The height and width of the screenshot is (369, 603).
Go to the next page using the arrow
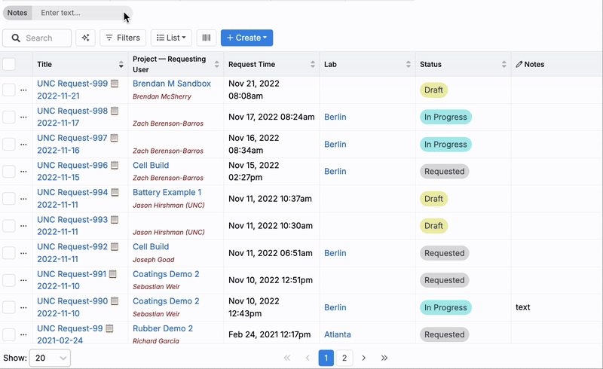[364, 358]
